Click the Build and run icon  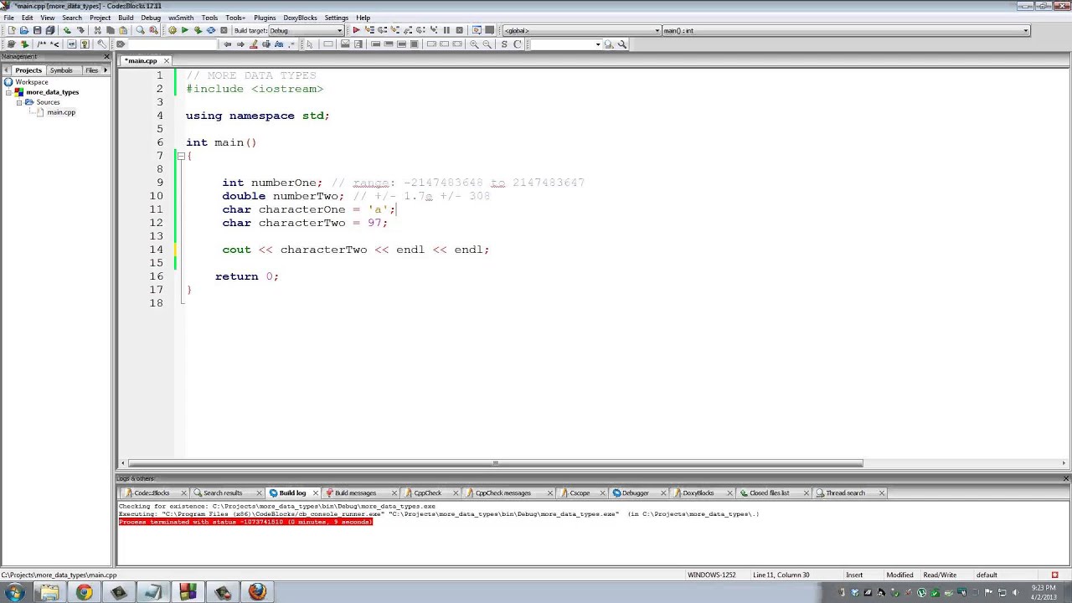point(198,30)
